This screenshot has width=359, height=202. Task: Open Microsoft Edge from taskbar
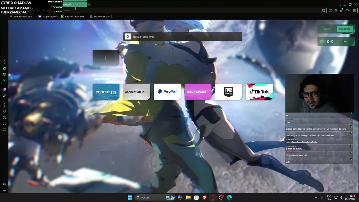[x=229, y=198]
